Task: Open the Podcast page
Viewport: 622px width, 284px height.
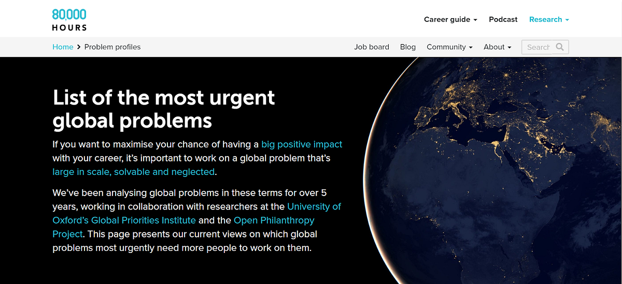Action: (503, 19)
